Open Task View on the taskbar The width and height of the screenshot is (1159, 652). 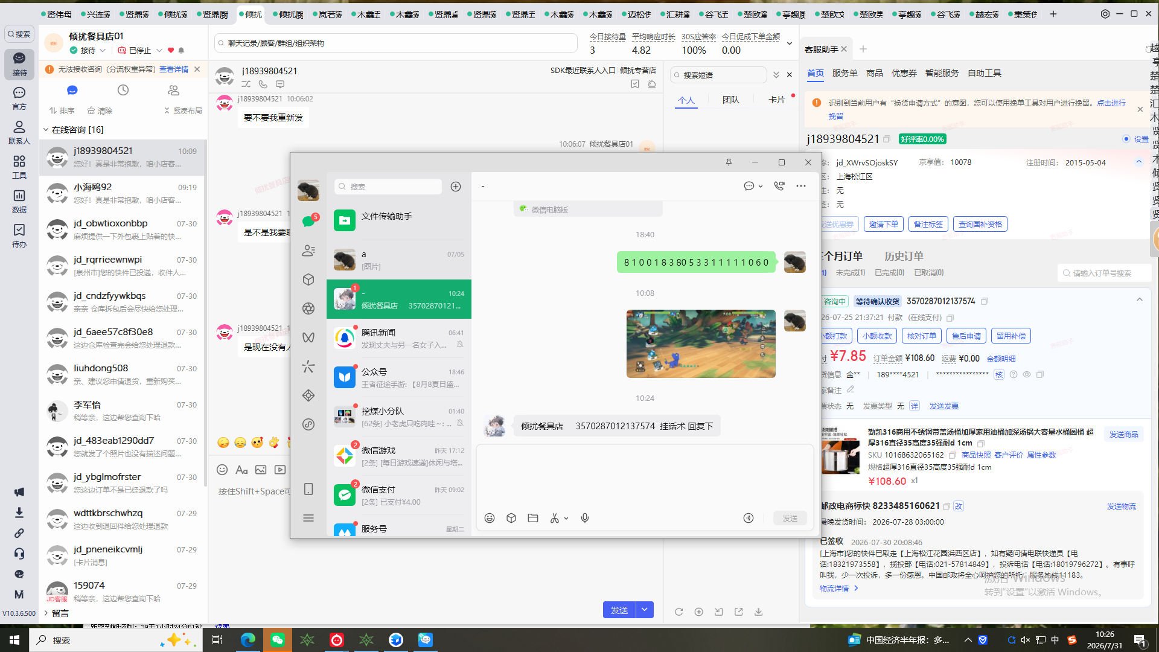click(x=218, y=640)
